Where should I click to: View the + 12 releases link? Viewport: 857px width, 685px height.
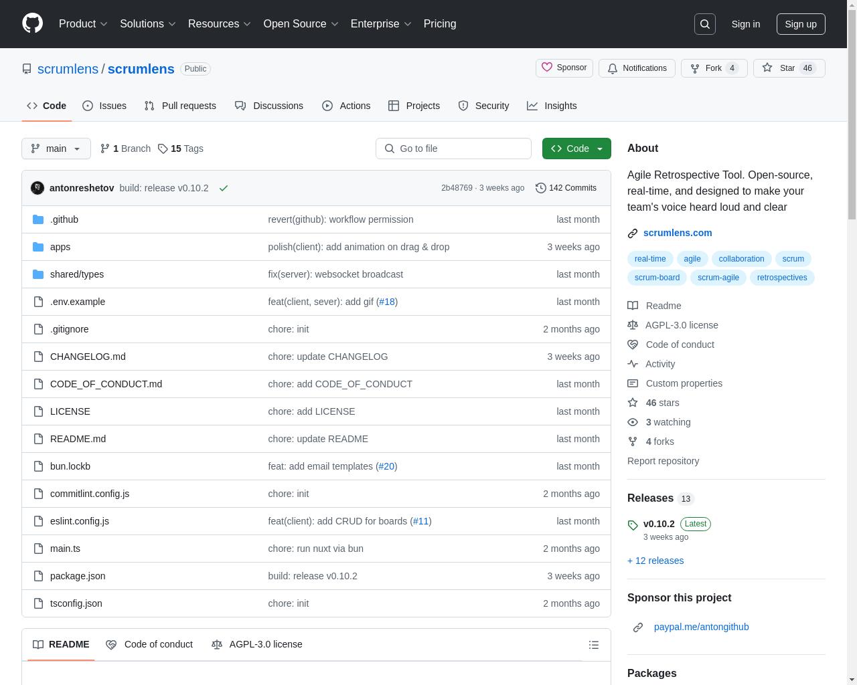tap(655, 561)
